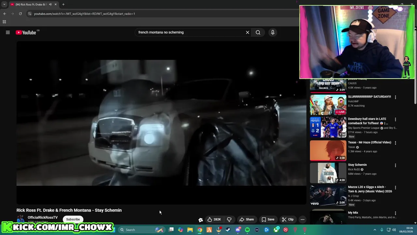Click the My Mix title

[353, 213]
